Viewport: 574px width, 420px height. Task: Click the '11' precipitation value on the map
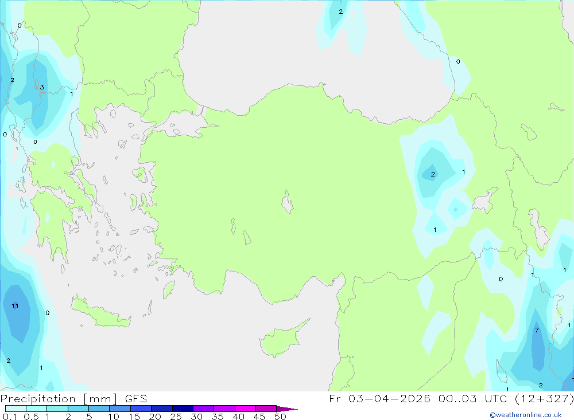pyautogui.click(x=15, y=306)
